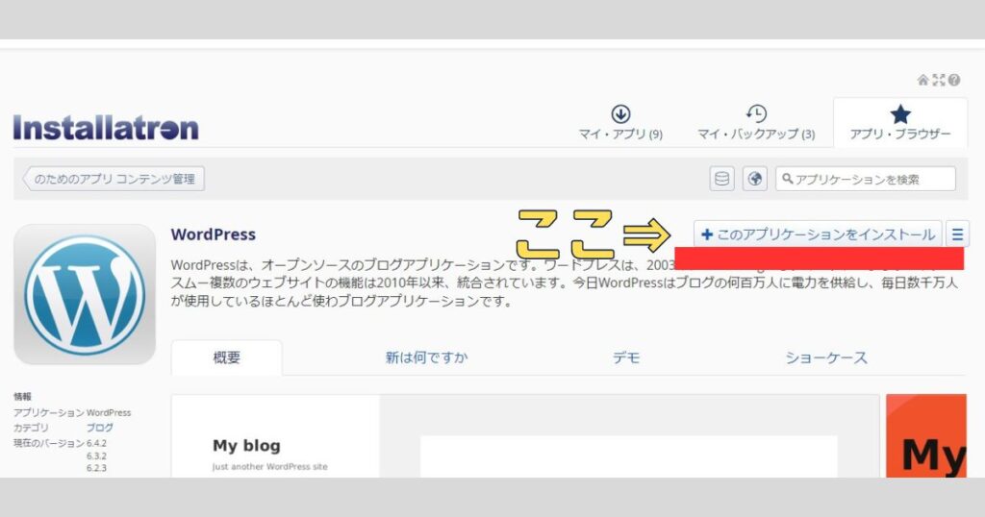Open the 新は何ですか tab
The height and width of the screenshot is (517, 985).
tap(426, 357)
